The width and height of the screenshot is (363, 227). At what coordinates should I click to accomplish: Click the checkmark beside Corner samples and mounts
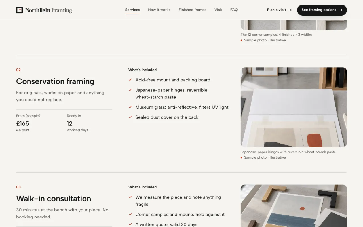pyautogui.click(x=130, y=215)
